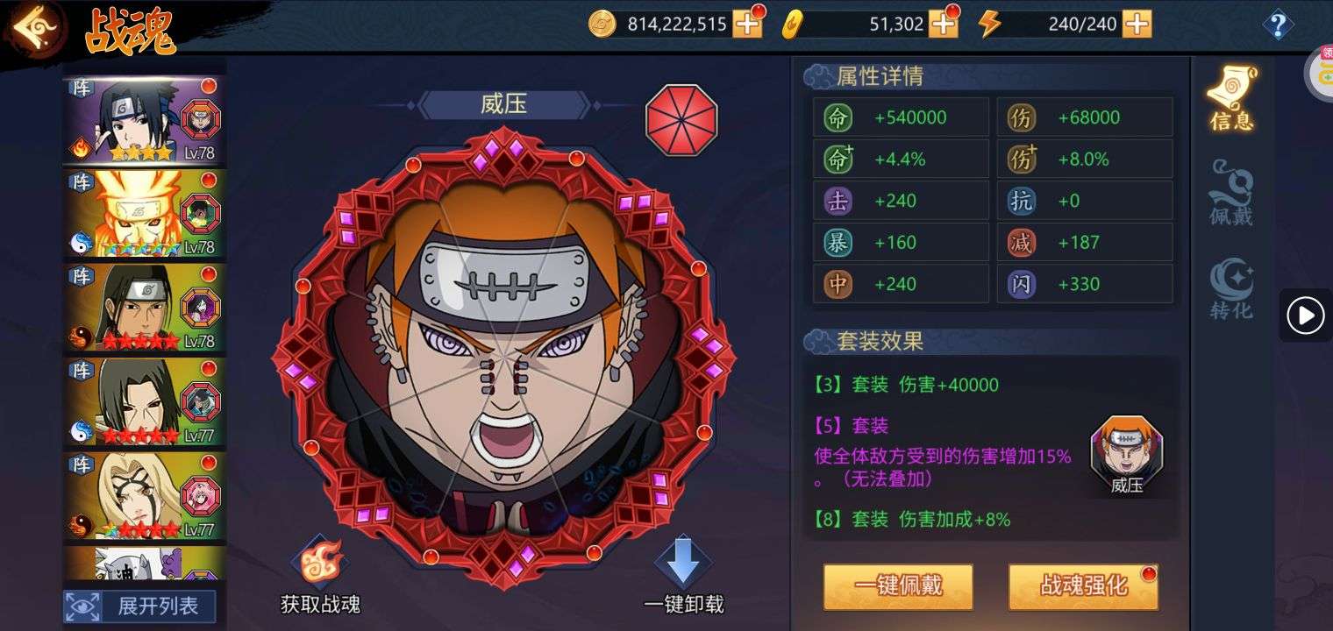Click the 获取战魂 flame icon
This screenshot has width=1333, height=631.
[x=320, y=562]
